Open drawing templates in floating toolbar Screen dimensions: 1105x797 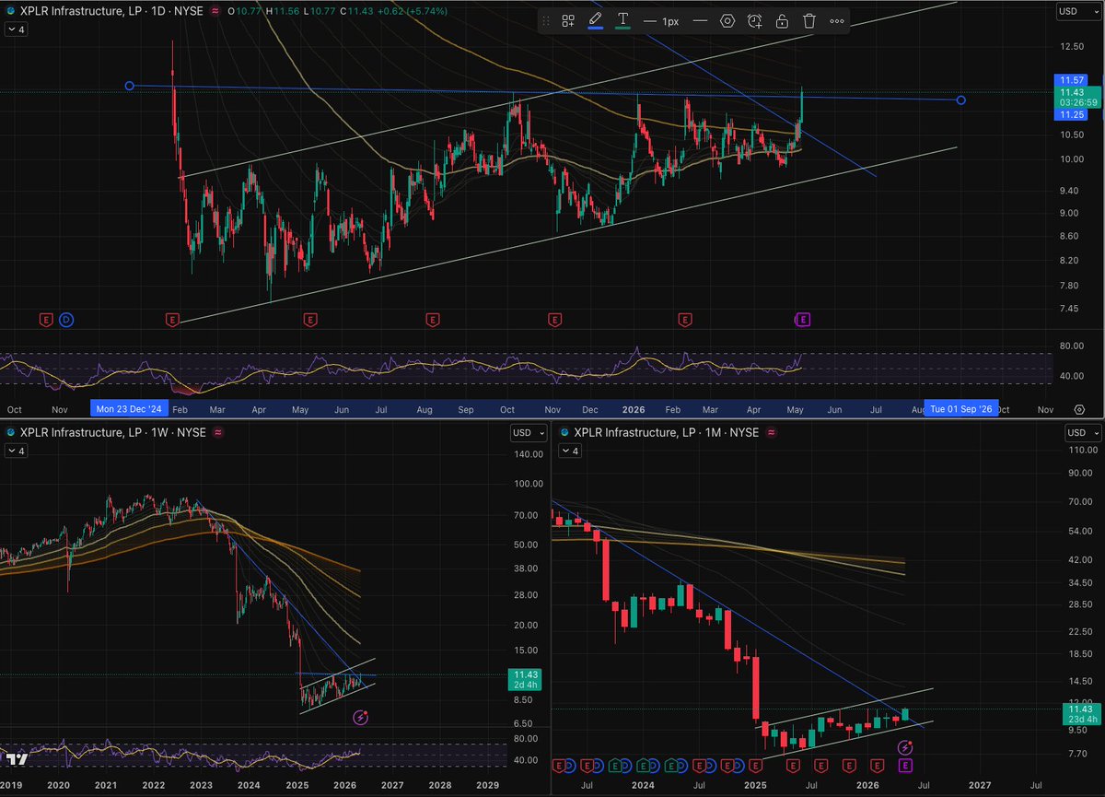[x=568, y=20]
